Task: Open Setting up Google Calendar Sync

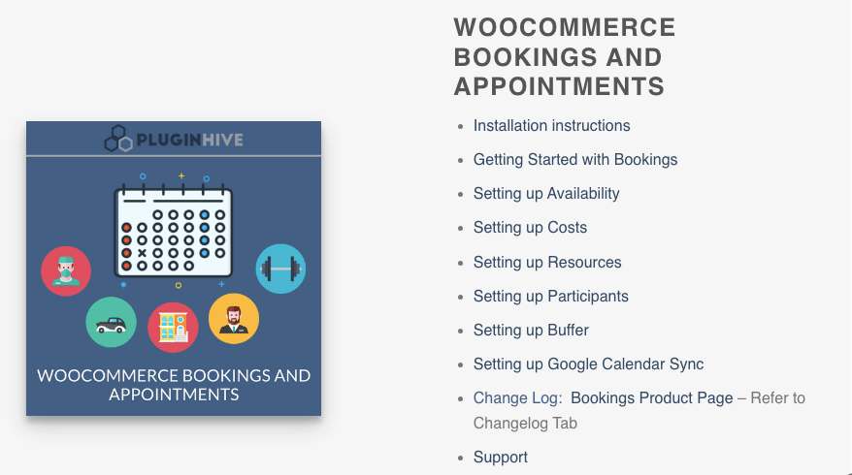Action: tap(588, 364)
